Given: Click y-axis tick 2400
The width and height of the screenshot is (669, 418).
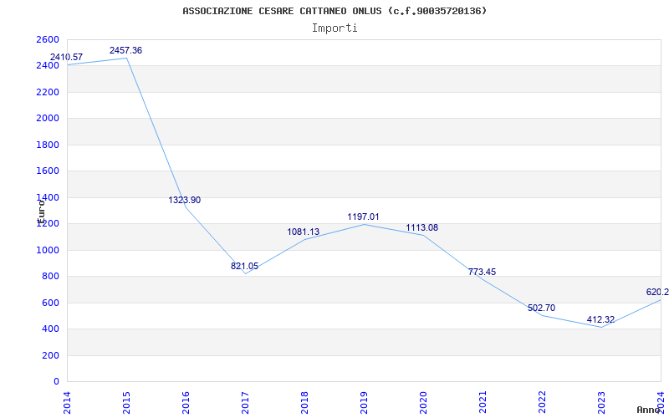Looking at the screenshot, I should click(x=49, y=66).
